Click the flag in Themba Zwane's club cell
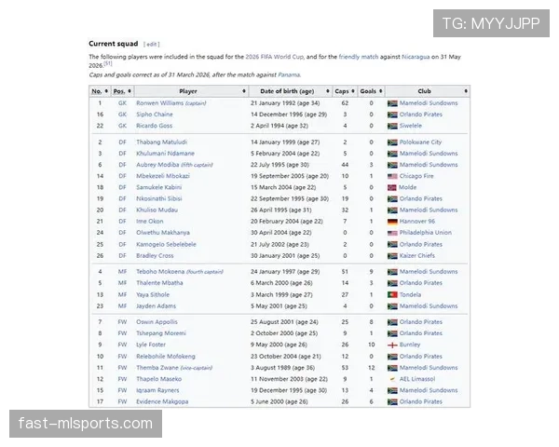This screenshot has width=559, height=447. 392,368
